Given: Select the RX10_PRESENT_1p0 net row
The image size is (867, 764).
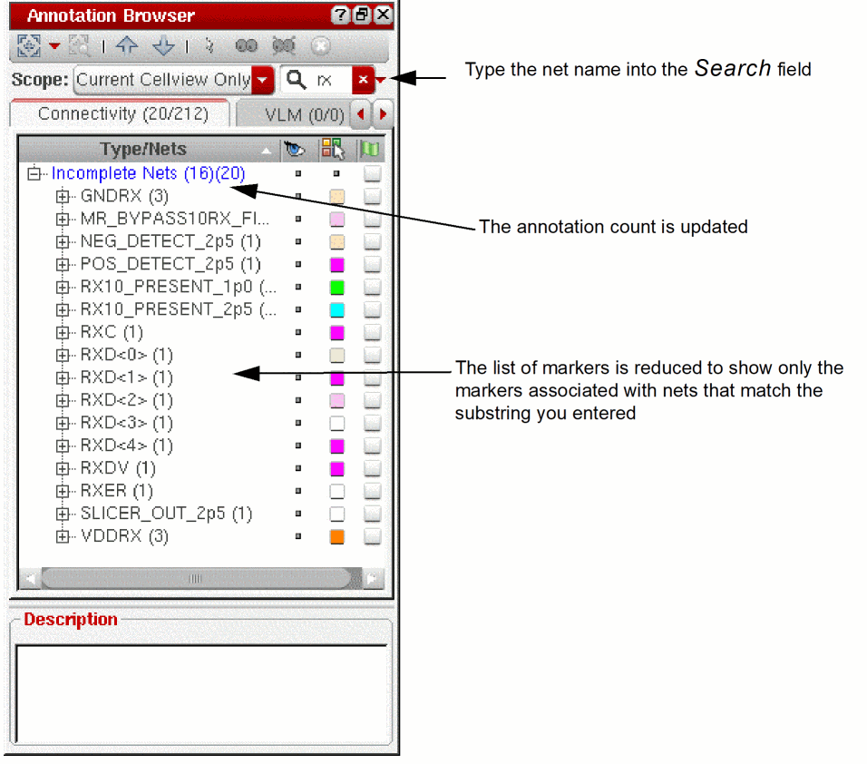Looking at the screenshot, I should click(x=178, y=287).
